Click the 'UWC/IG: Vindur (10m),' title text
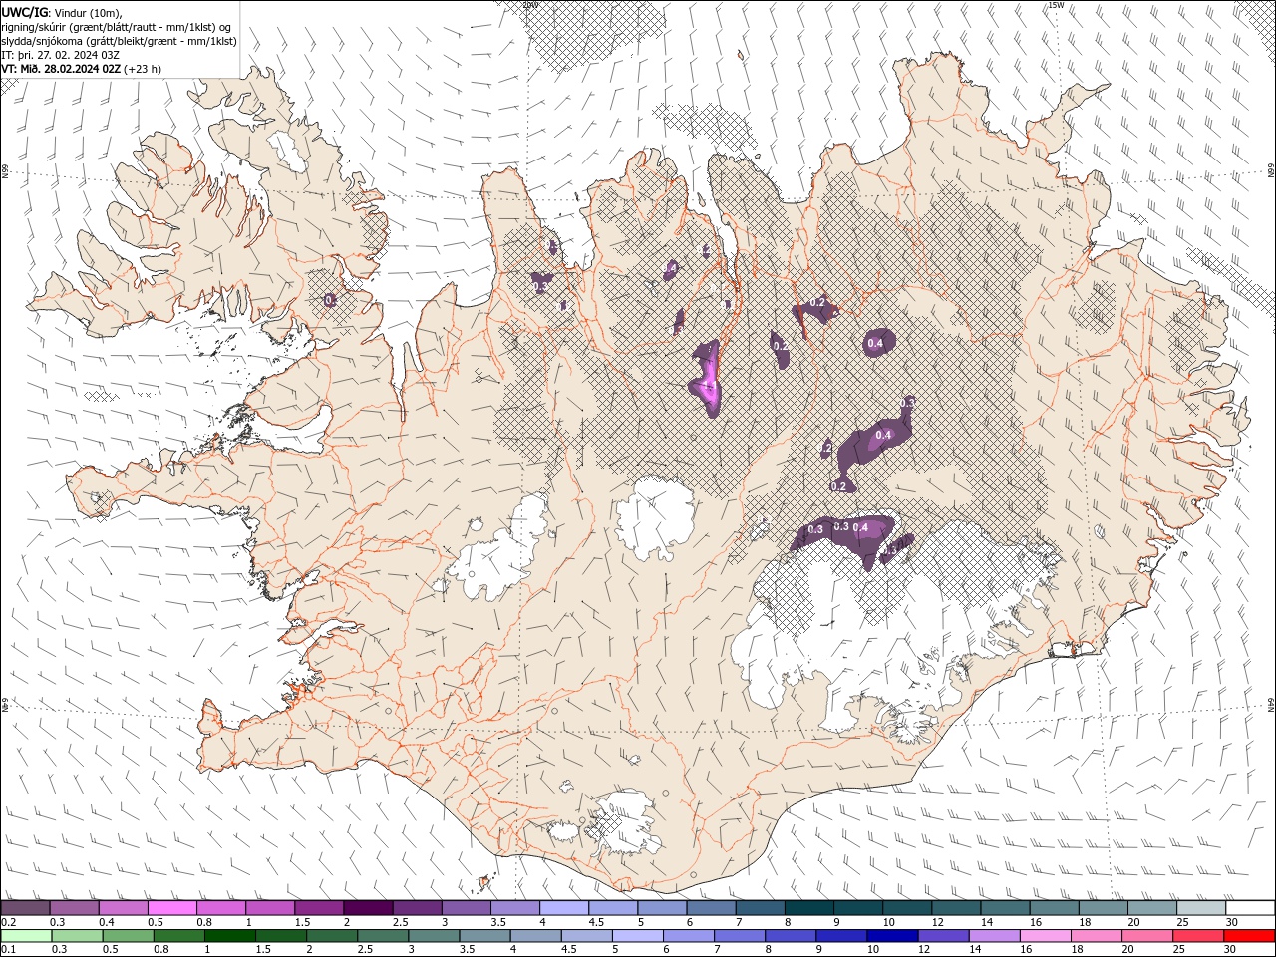This screenshot has height=957, width=1276. click(x=62, y=12)
